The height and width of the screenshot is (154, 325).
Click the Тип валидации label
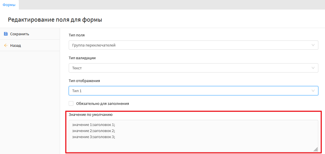[x=82, y=58]
